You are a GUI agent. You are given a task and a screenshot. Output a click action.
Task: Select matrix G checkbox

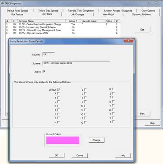point(58,118)
